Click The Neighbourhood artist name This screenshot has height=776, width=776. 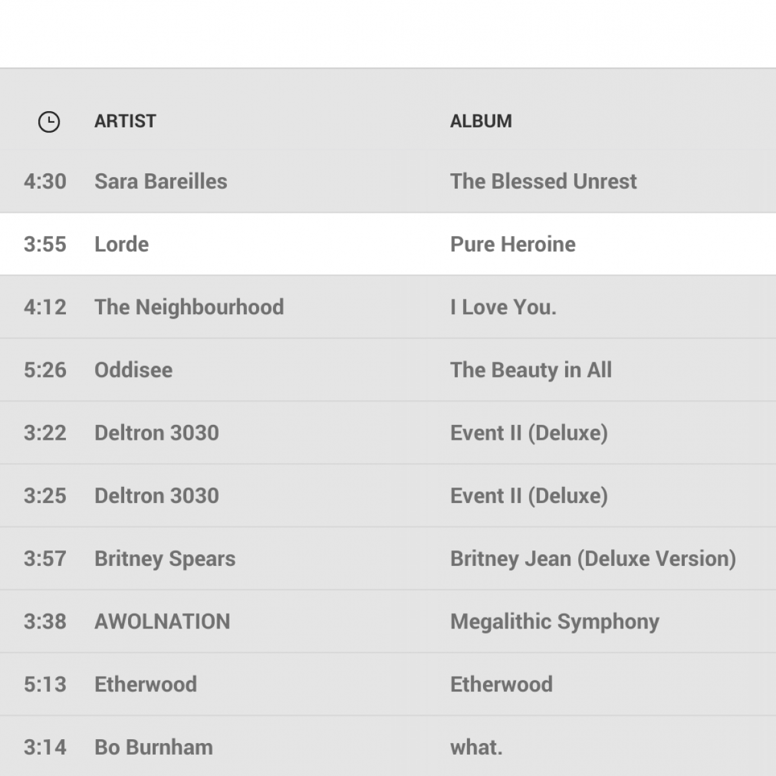(x=189, y=307)
